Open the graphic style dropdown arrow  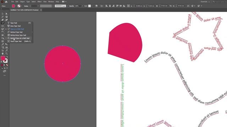92,6
